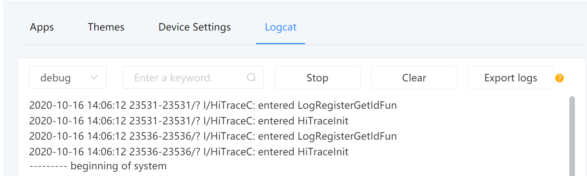Click the timestamp of the first log line
The height and width of the screenshot is (176, 587).
coord(77,105)
